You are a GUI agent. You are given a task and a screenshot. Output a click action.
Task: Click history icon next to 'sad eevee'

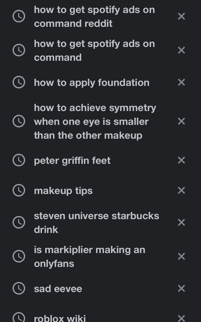tap(19, 288)
